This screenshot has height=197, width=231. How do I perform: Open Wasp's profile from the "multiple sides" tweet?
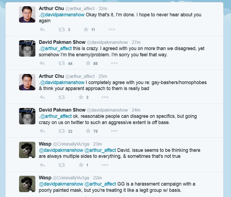(x=45, y=144)
